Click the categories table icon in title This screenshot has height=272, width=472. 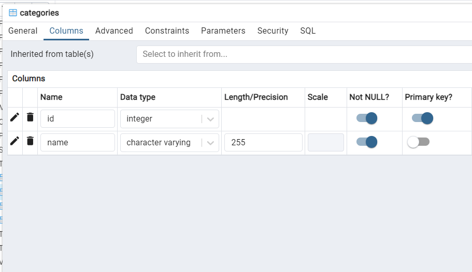click(x=13, y=13)
